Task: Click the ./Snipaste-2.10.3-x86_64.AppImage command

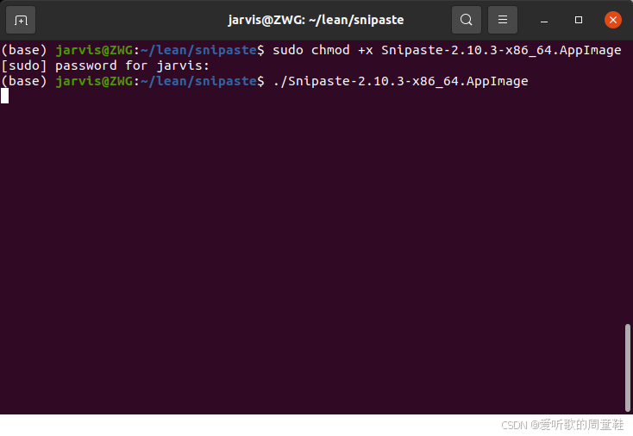Action: (400, 81)
